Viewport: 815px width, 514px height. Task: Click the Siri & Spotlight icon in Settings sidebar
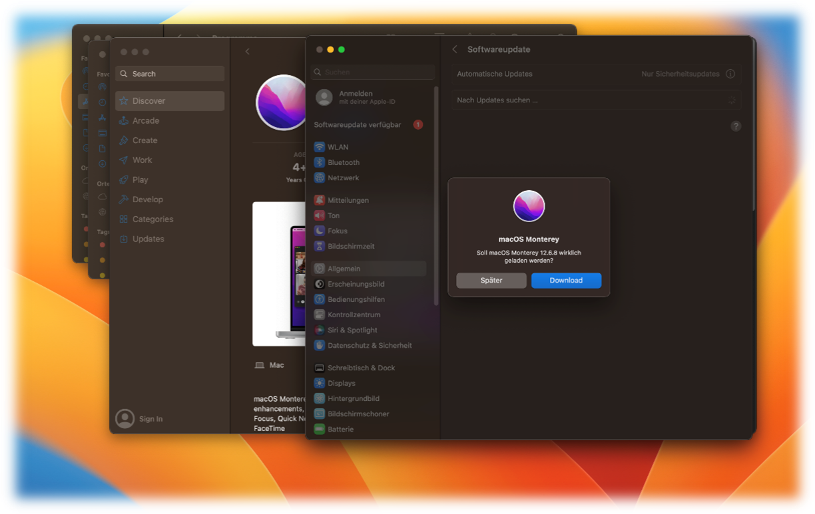[x=320, y=330]
